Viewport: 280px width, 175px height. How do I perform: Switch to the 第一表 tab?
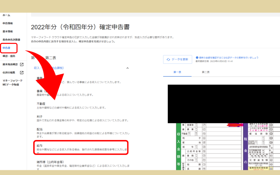[178, 72]
